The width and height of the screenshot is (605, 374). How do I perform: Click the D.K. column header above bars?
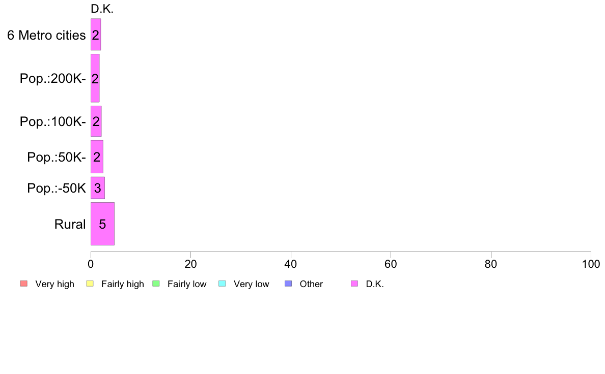coord(102,9)
